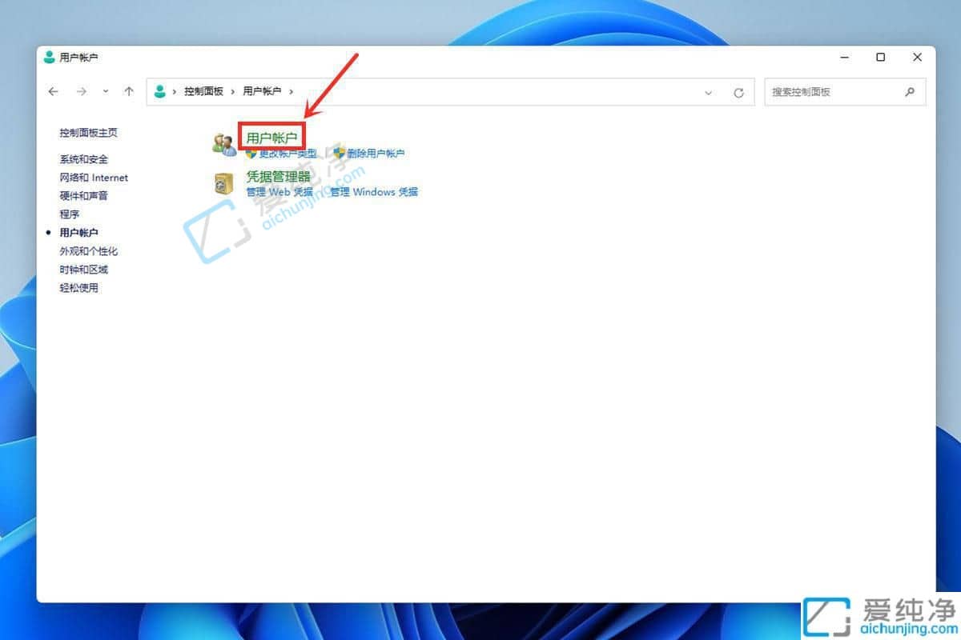Open the address bar history dropdown chevron
Viewport: 961px width, 640px height.
708,92
